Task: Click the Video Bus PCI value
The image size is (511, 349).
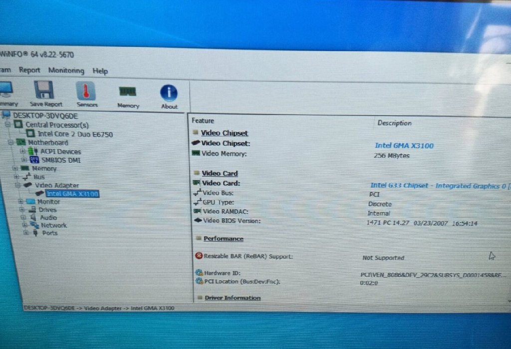Action: coord(374,194)
